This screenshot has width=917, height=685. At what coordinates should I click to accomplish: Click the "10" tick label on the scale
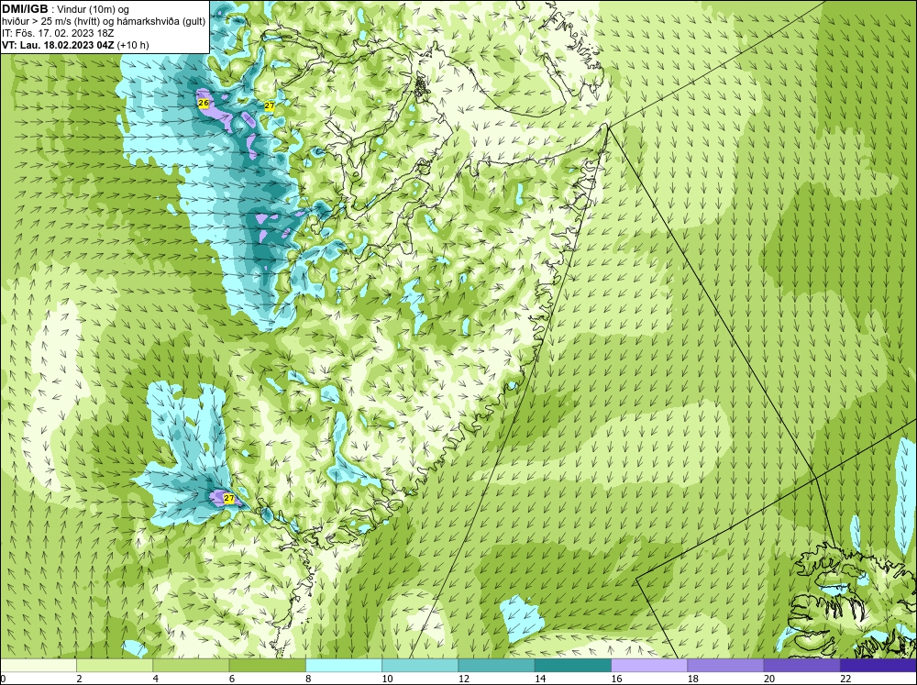387,679
